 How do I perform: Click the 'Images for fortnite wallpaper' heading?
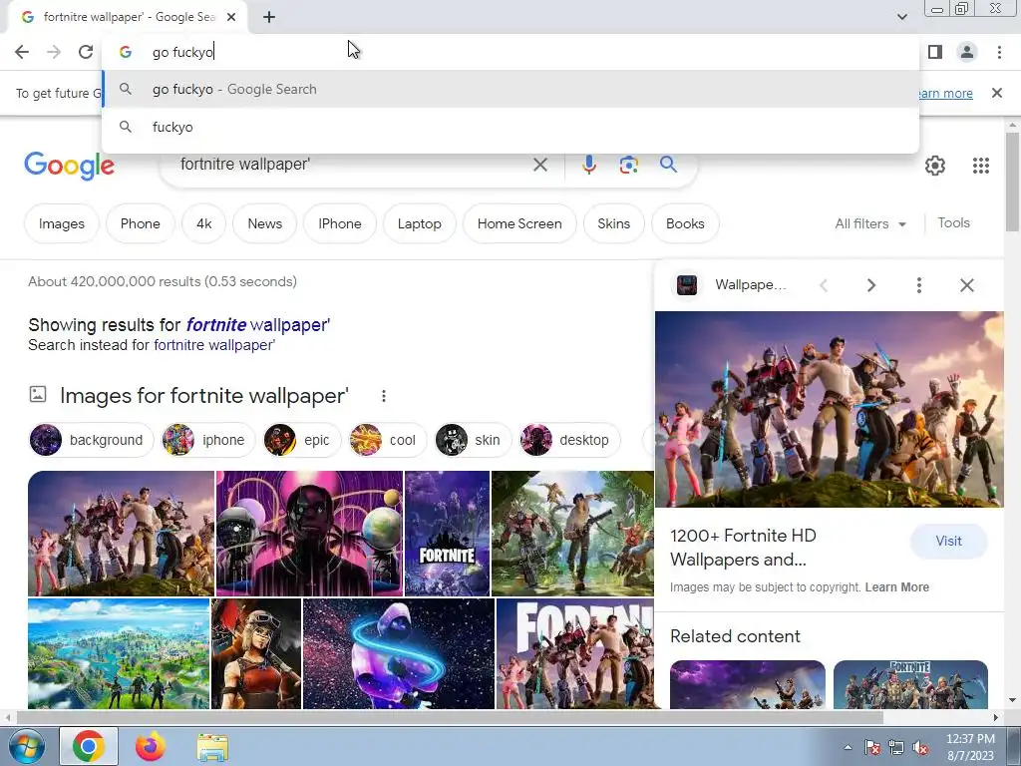[x=203, y=395]
